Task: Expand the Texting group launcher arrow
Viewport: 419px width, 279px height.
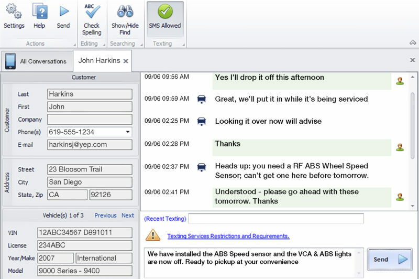Action: click(x=184, y=45)
